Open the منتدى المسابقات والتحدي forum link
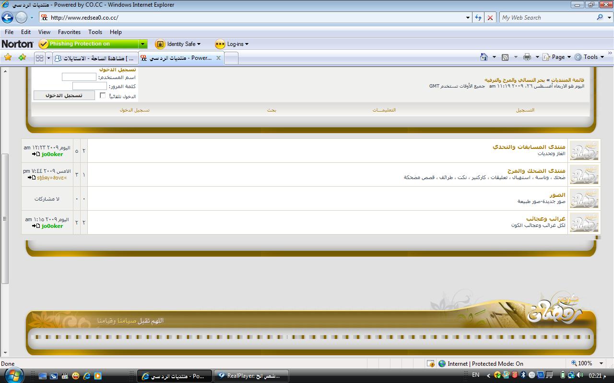The height and width of the screenshot is (383, 614). point(529,146)
